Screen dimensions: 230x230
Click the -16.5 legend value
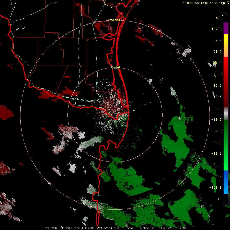point(216,120)
